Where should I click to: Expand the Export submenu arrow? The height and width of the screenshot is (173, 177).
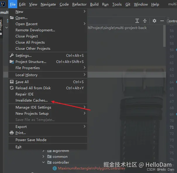point(85,126)
